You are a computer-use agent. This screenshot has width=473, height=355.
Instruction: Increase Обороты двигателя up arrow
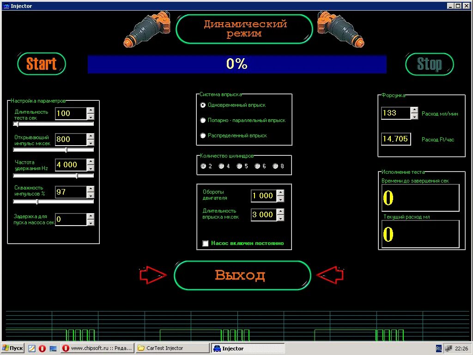click(x=280, y=193)
